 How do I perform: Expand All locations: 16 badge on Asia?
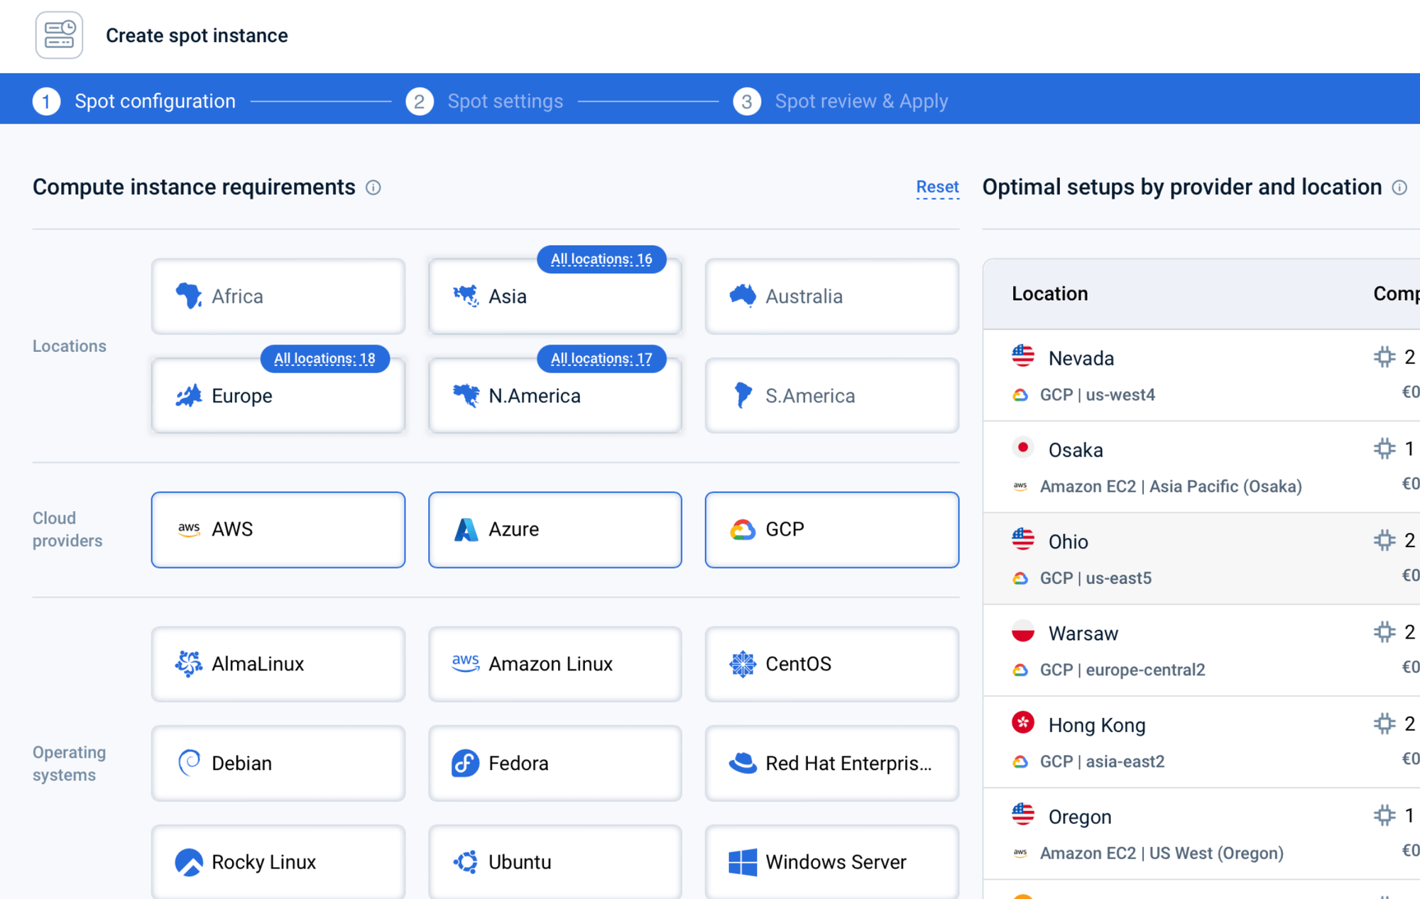[601, 259]
